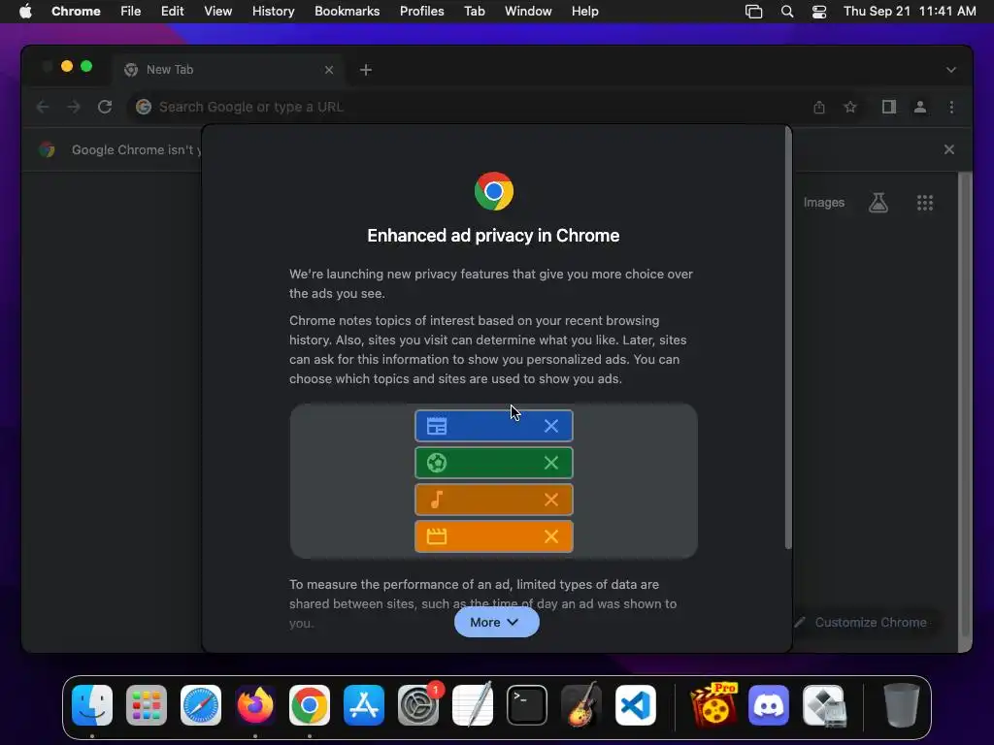Click the page scrollbar behind dialog
The image size is (994, 745).
point(965,404)
